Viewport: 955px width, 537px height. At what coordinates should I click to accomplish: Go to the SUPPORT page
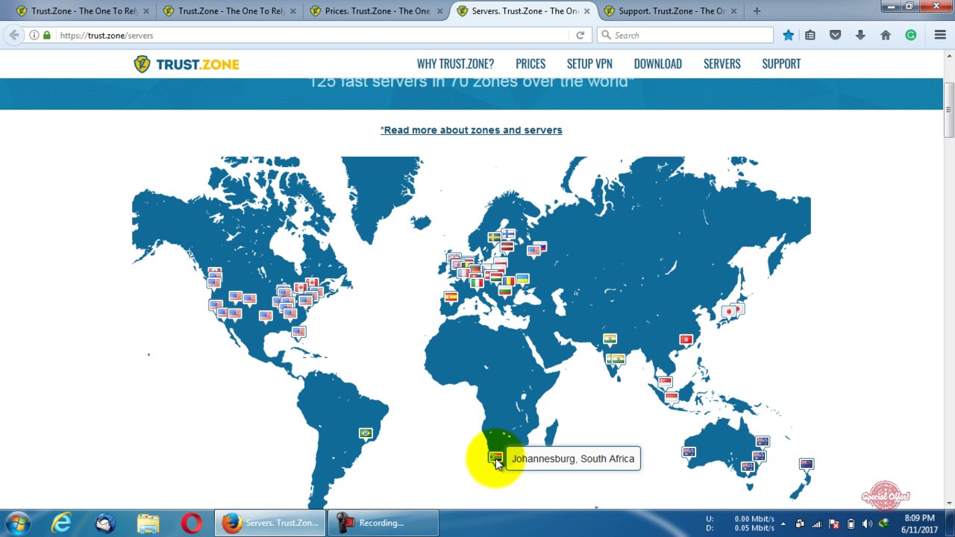tap(781, 64)
